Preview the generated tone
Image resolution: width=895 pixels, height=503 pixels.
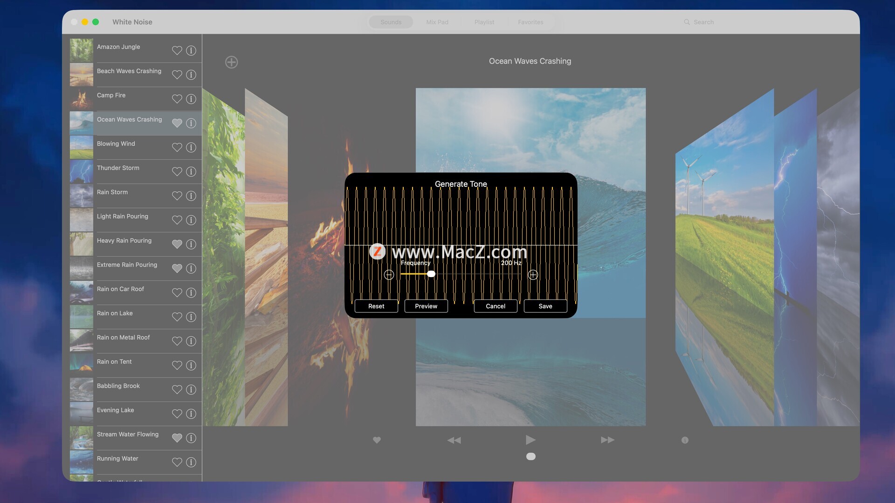click(426, 306)
